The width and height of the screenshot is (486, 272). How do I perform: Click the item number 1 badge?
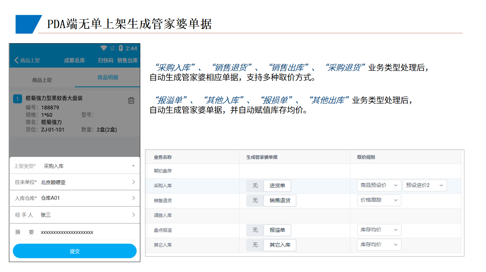pos(17,99)
